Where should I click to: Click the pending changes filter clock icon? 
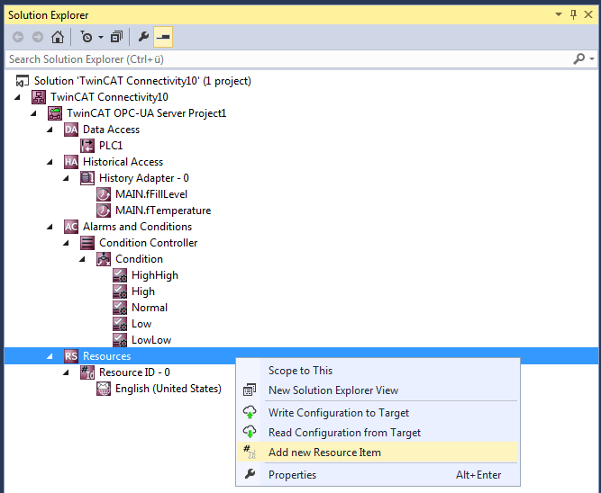(87, 37)
